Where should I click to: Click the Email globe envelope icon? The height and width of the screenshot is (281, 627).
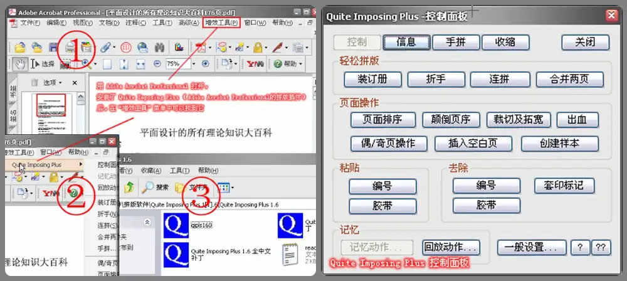coord(142,48)
